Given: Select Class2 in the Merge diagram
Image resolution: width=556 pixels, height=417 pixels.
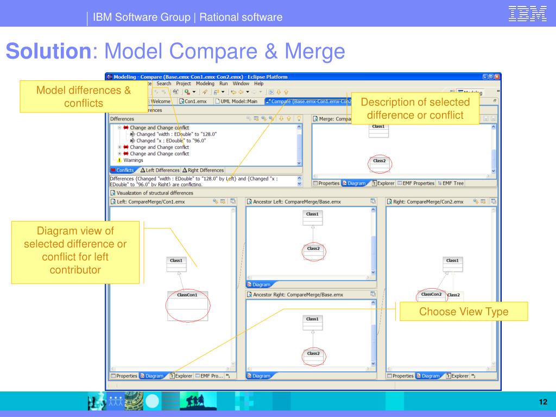Looking at the screenshot, I should (x=379, y=164).
